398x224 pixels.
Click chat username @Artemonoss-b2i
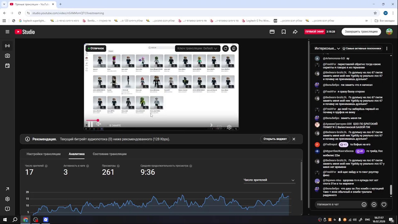pyautogui.click(x=334, y=58)
